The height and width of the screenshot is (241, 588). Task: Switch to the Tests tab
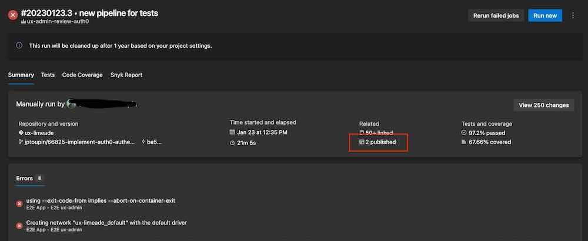click(x=48, y=75)
